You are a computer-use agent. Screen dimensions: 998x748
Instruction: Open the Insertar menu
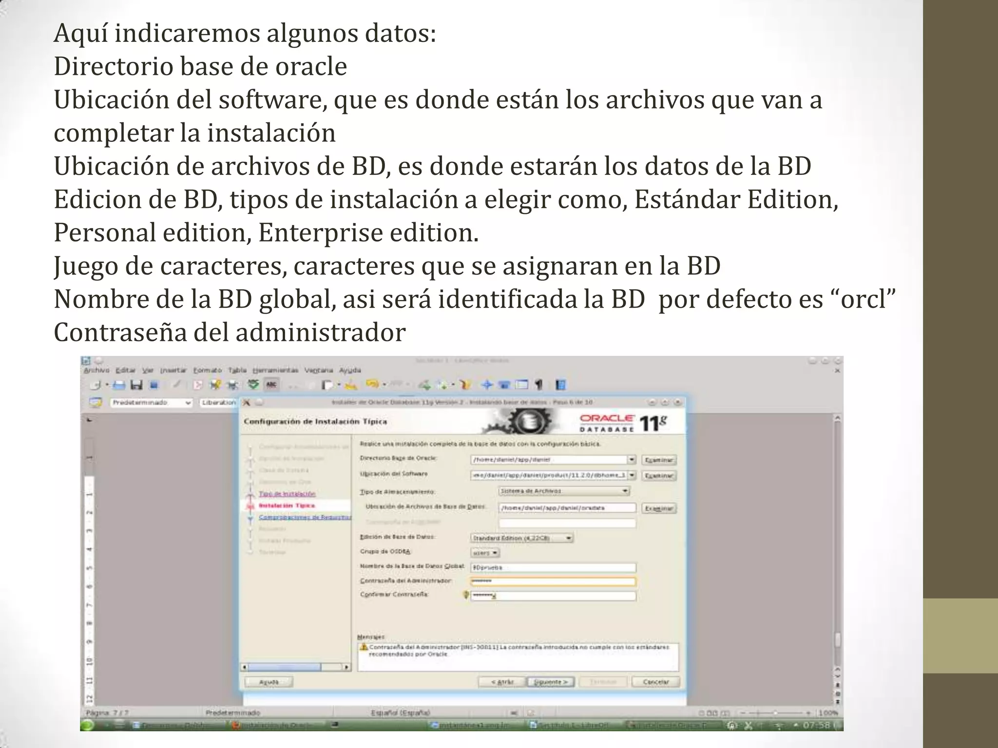tap(173, 370)
